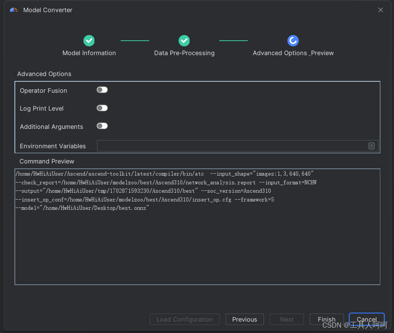Enable the Operator Fusion switch
This screenshot has width=394, height=333.
coord(102,90)
